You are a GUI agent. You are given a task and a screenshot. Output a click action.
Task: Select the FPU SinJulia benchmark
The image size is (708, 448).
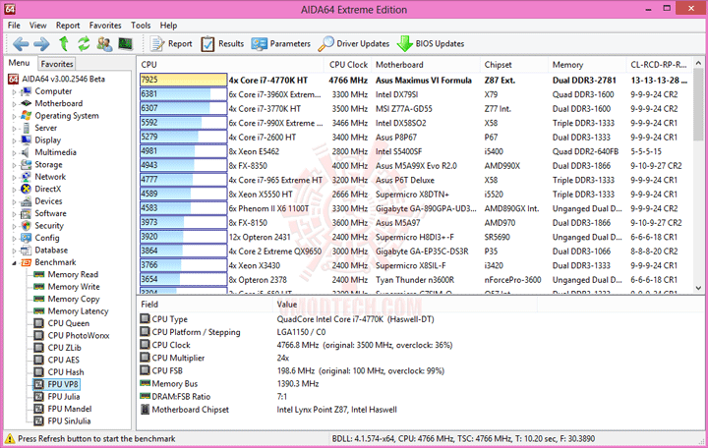pos(69,420)
